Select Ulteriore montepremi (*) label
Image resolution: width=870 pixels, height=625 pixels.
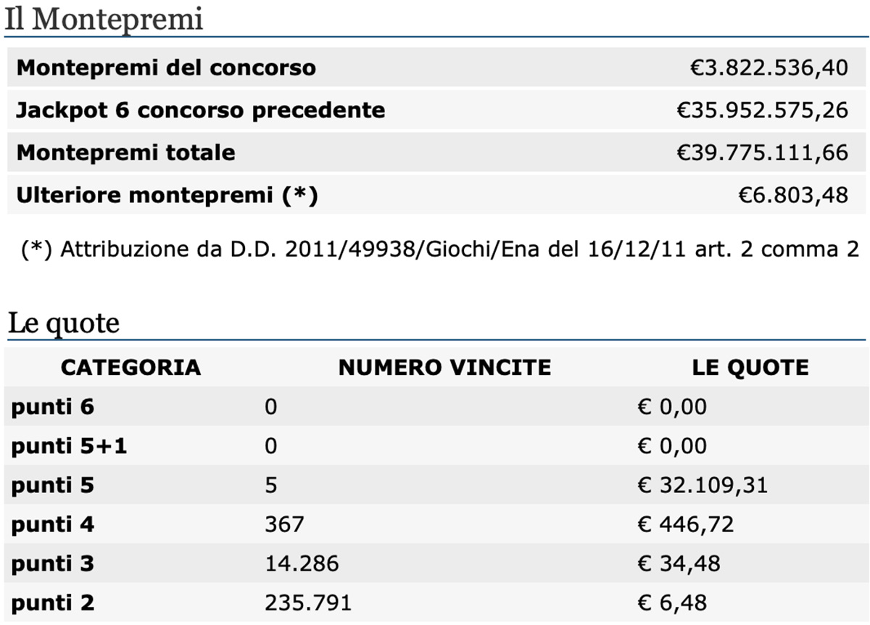coord(167,196)
